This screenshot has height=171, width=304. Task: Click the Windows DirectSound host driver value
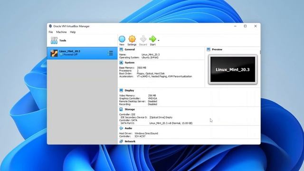(146, 133)
